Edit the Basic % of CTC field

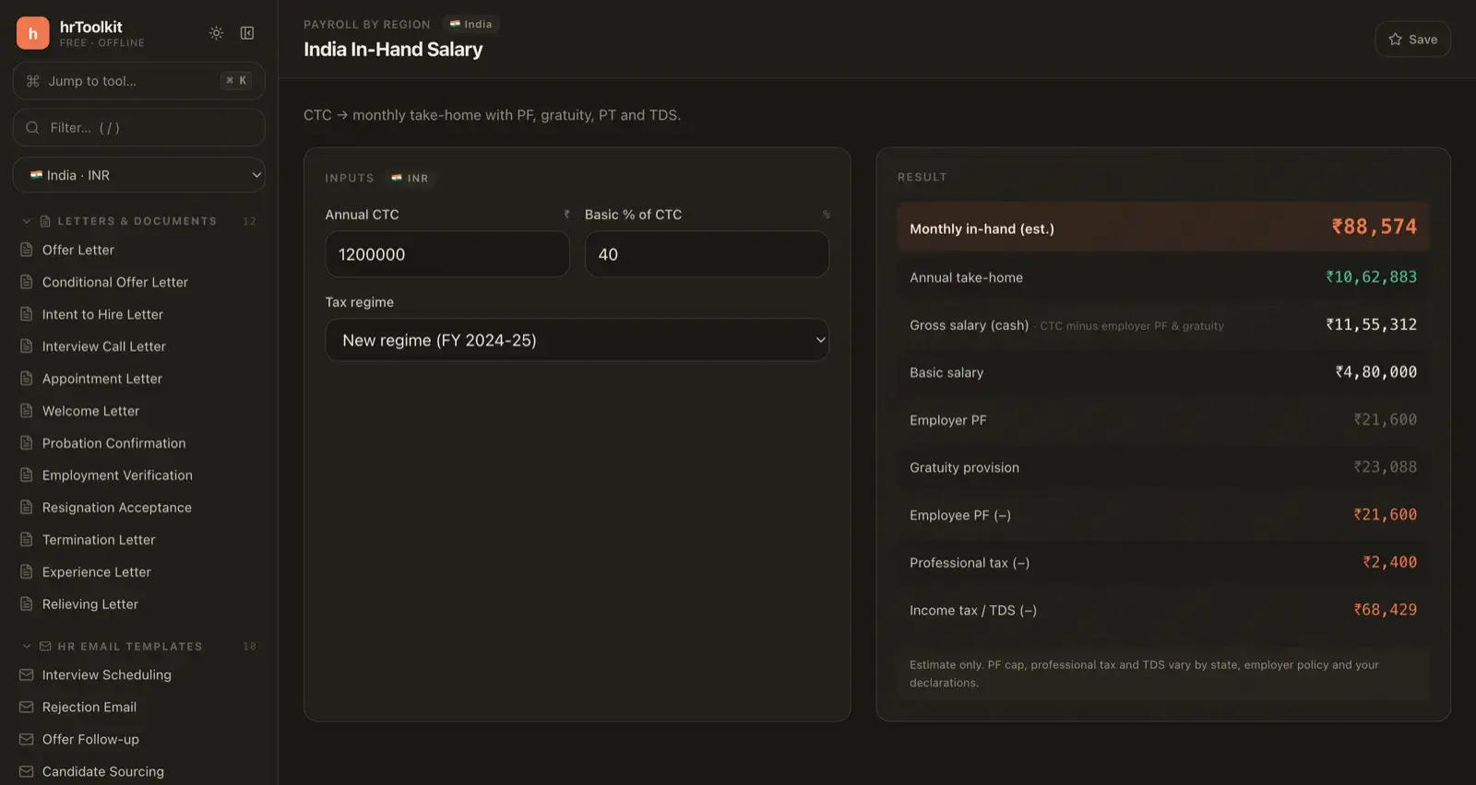(707, 254)
